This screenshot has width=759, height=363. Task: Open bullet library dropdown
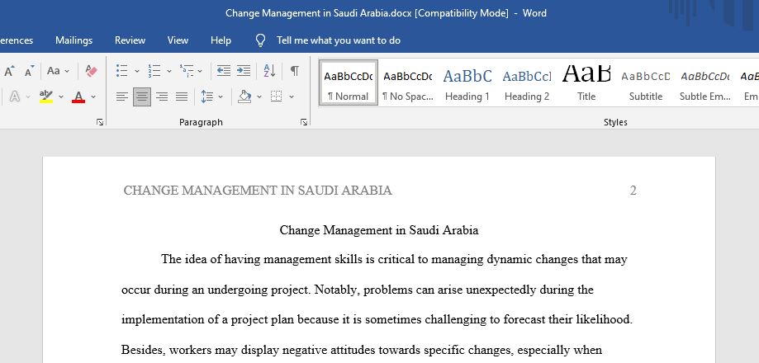137,71
